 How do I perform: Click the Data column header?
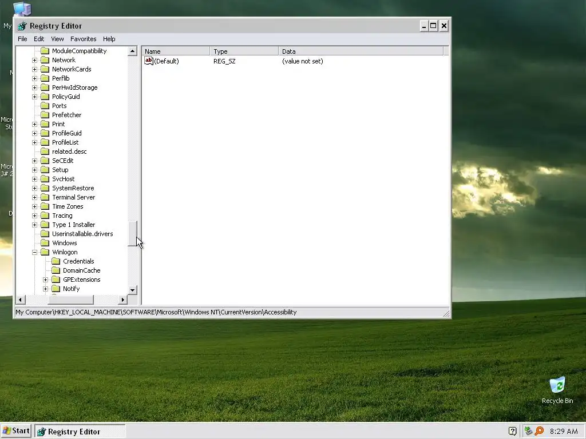tap(361, 51)
